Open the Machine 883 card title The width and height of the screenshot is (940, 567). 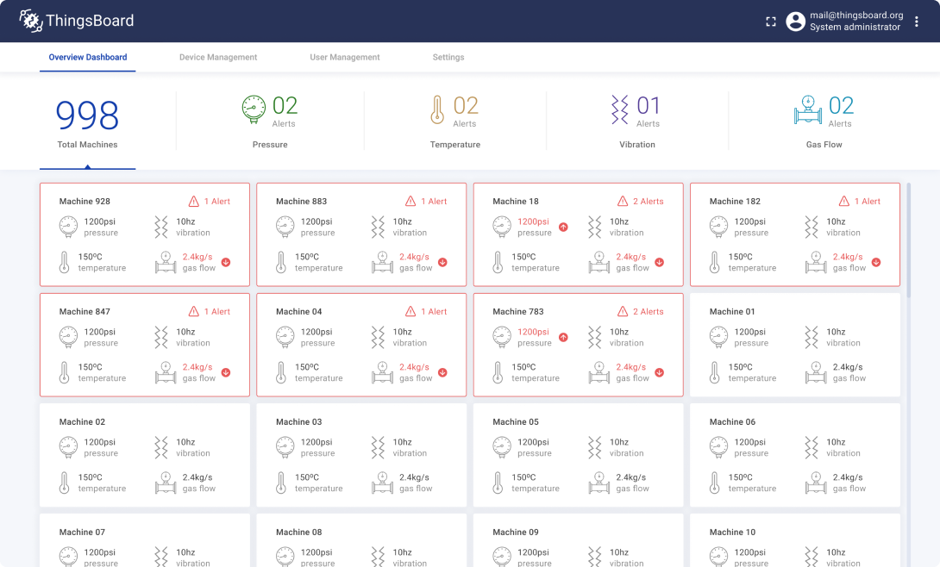click(301, 201)
